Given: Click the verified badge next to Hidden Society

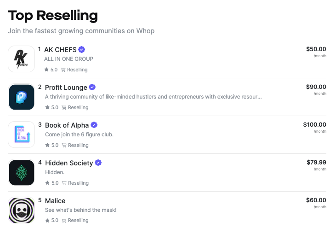Looking at the screenshot, I should [98, 163].
